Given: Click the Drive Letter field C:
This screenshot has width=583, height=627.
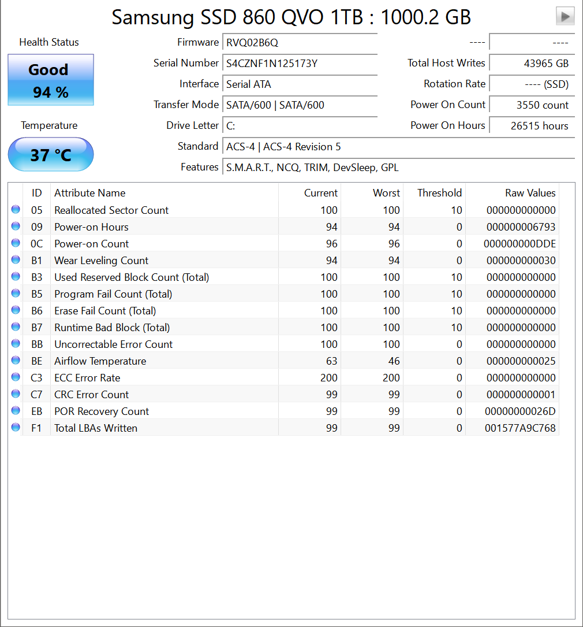Looking at the screenshot, I should 300,125.
